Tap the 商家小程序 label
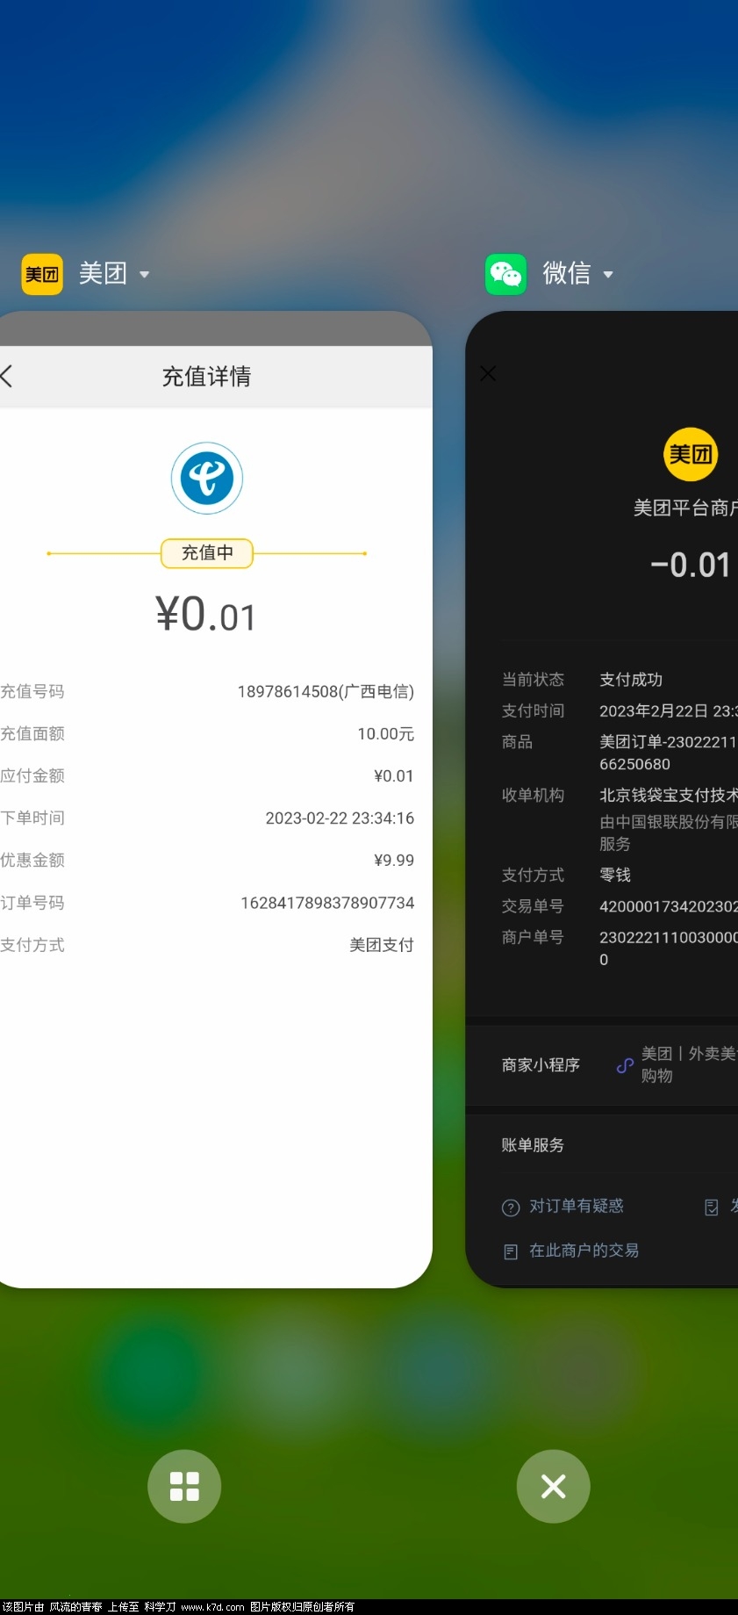The image size is (738, 1615). (541, 1065)
